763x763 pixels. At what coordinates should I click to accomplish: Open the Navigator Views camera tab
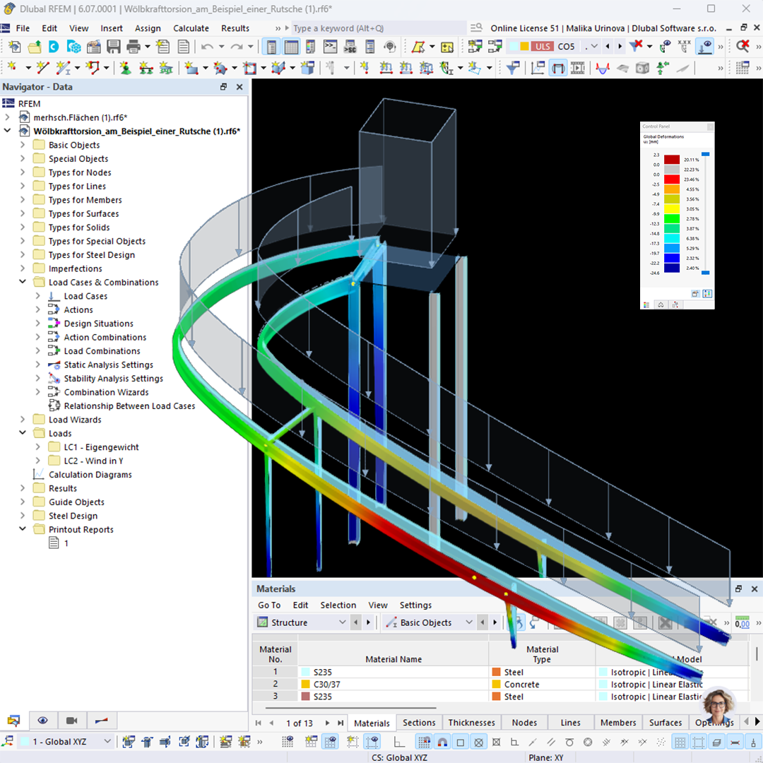pos(71,720)
